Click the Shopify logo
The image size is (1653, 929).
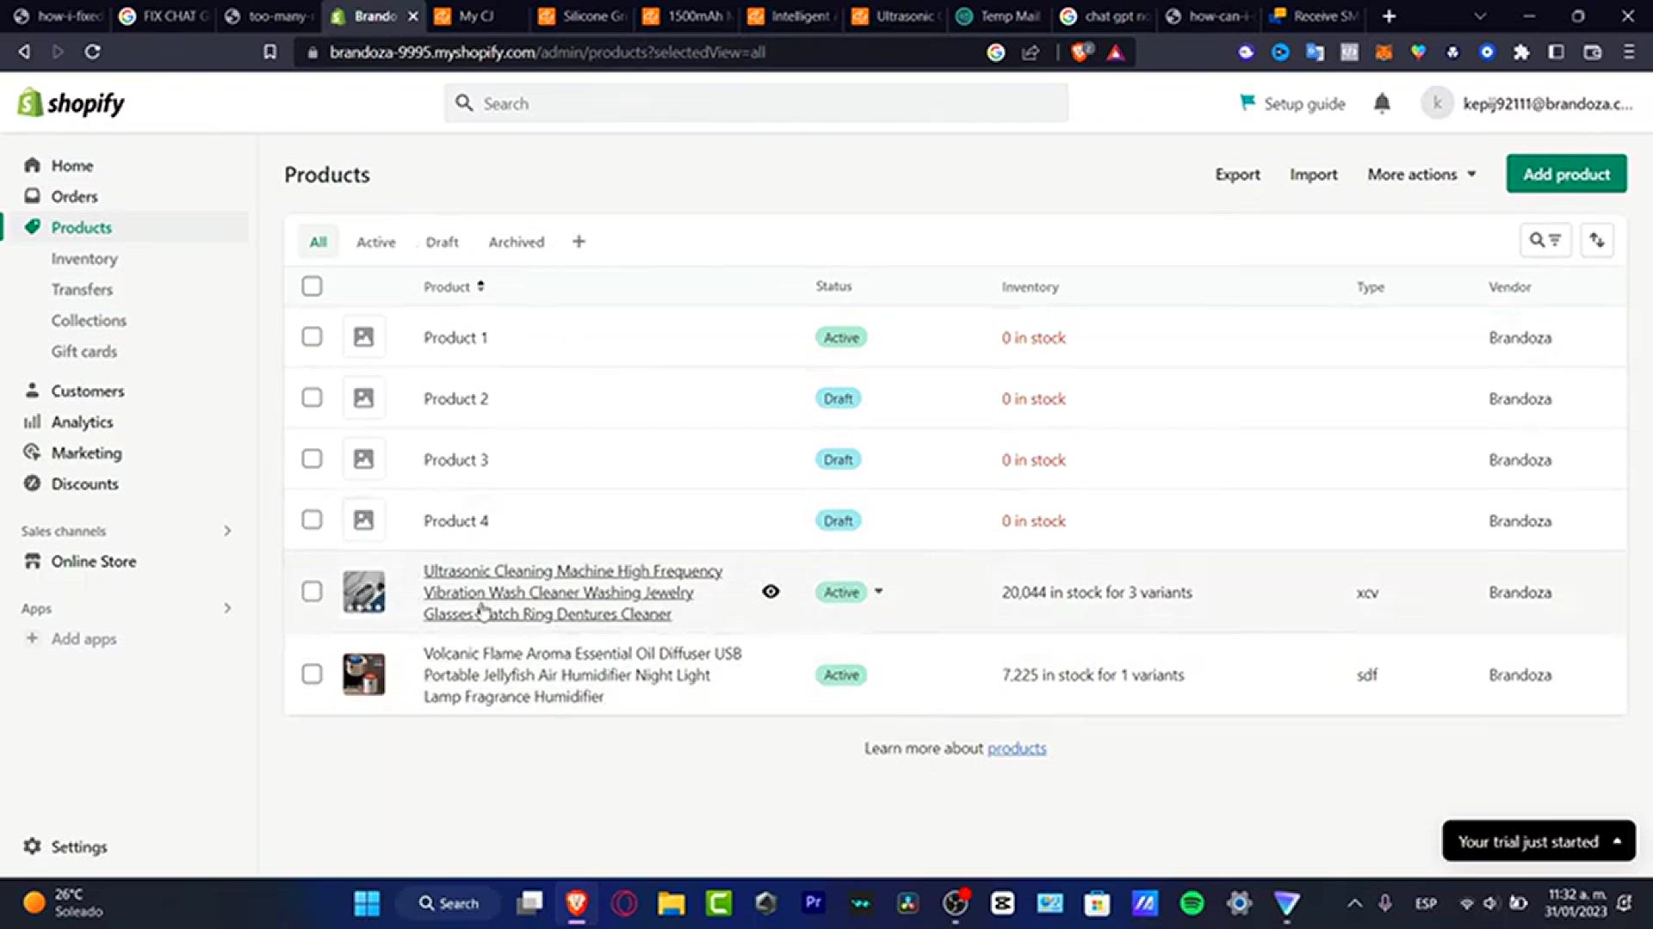click(71, 103)
